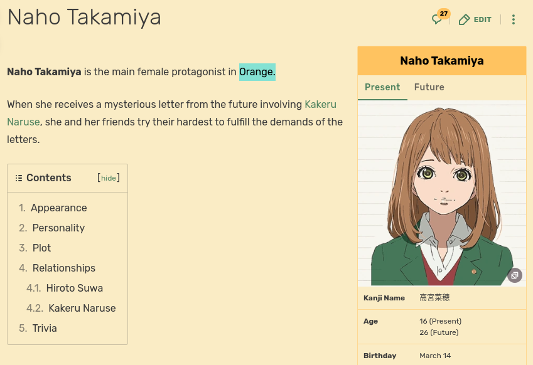The width and height of the screenshot is (533, 365).
Task: Click the Naho Takamiya page title
Action: coord(84,18)
